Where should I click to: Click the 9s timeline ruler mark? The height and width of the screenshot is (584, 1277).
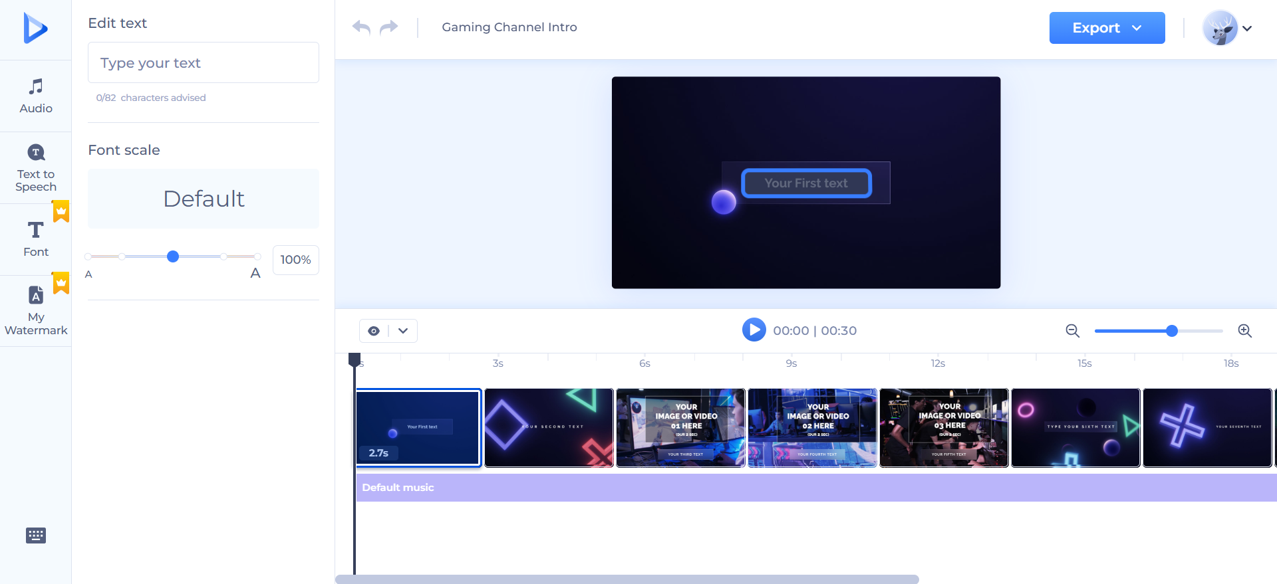coord(791,363)
